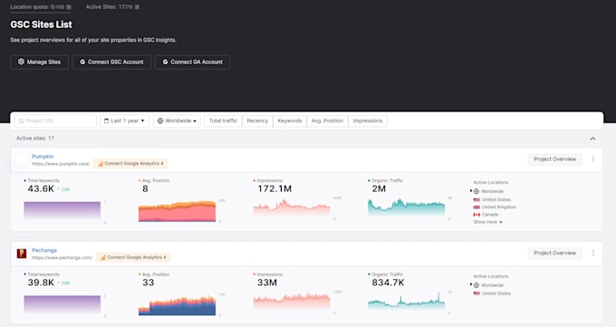This screenshot has width=616, height=327.
Task: Click Connect GA Account button
Action: [192, 63]
